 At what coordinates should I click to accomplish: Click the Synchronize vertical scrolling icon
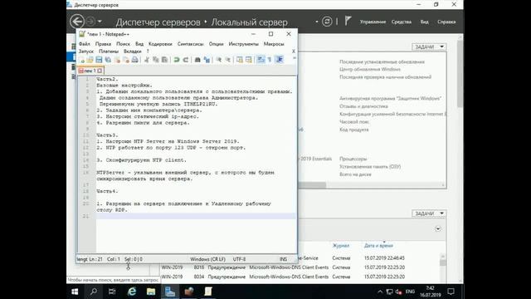[240, 60]
